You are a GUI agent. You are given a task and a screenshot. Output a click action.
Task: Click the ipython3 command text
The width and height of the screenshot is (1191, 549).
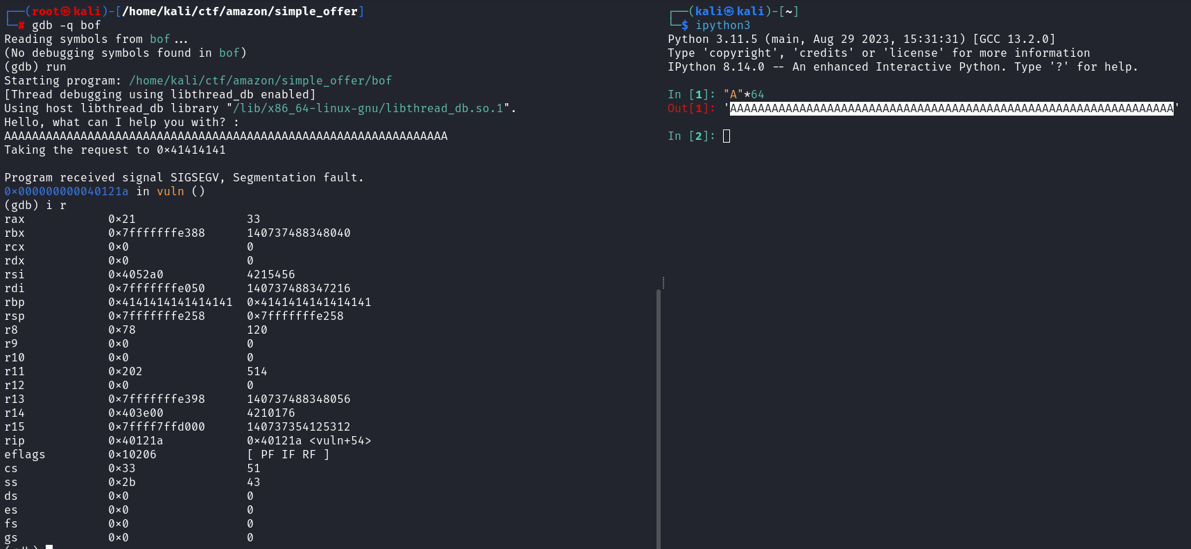tap(723, 26)
